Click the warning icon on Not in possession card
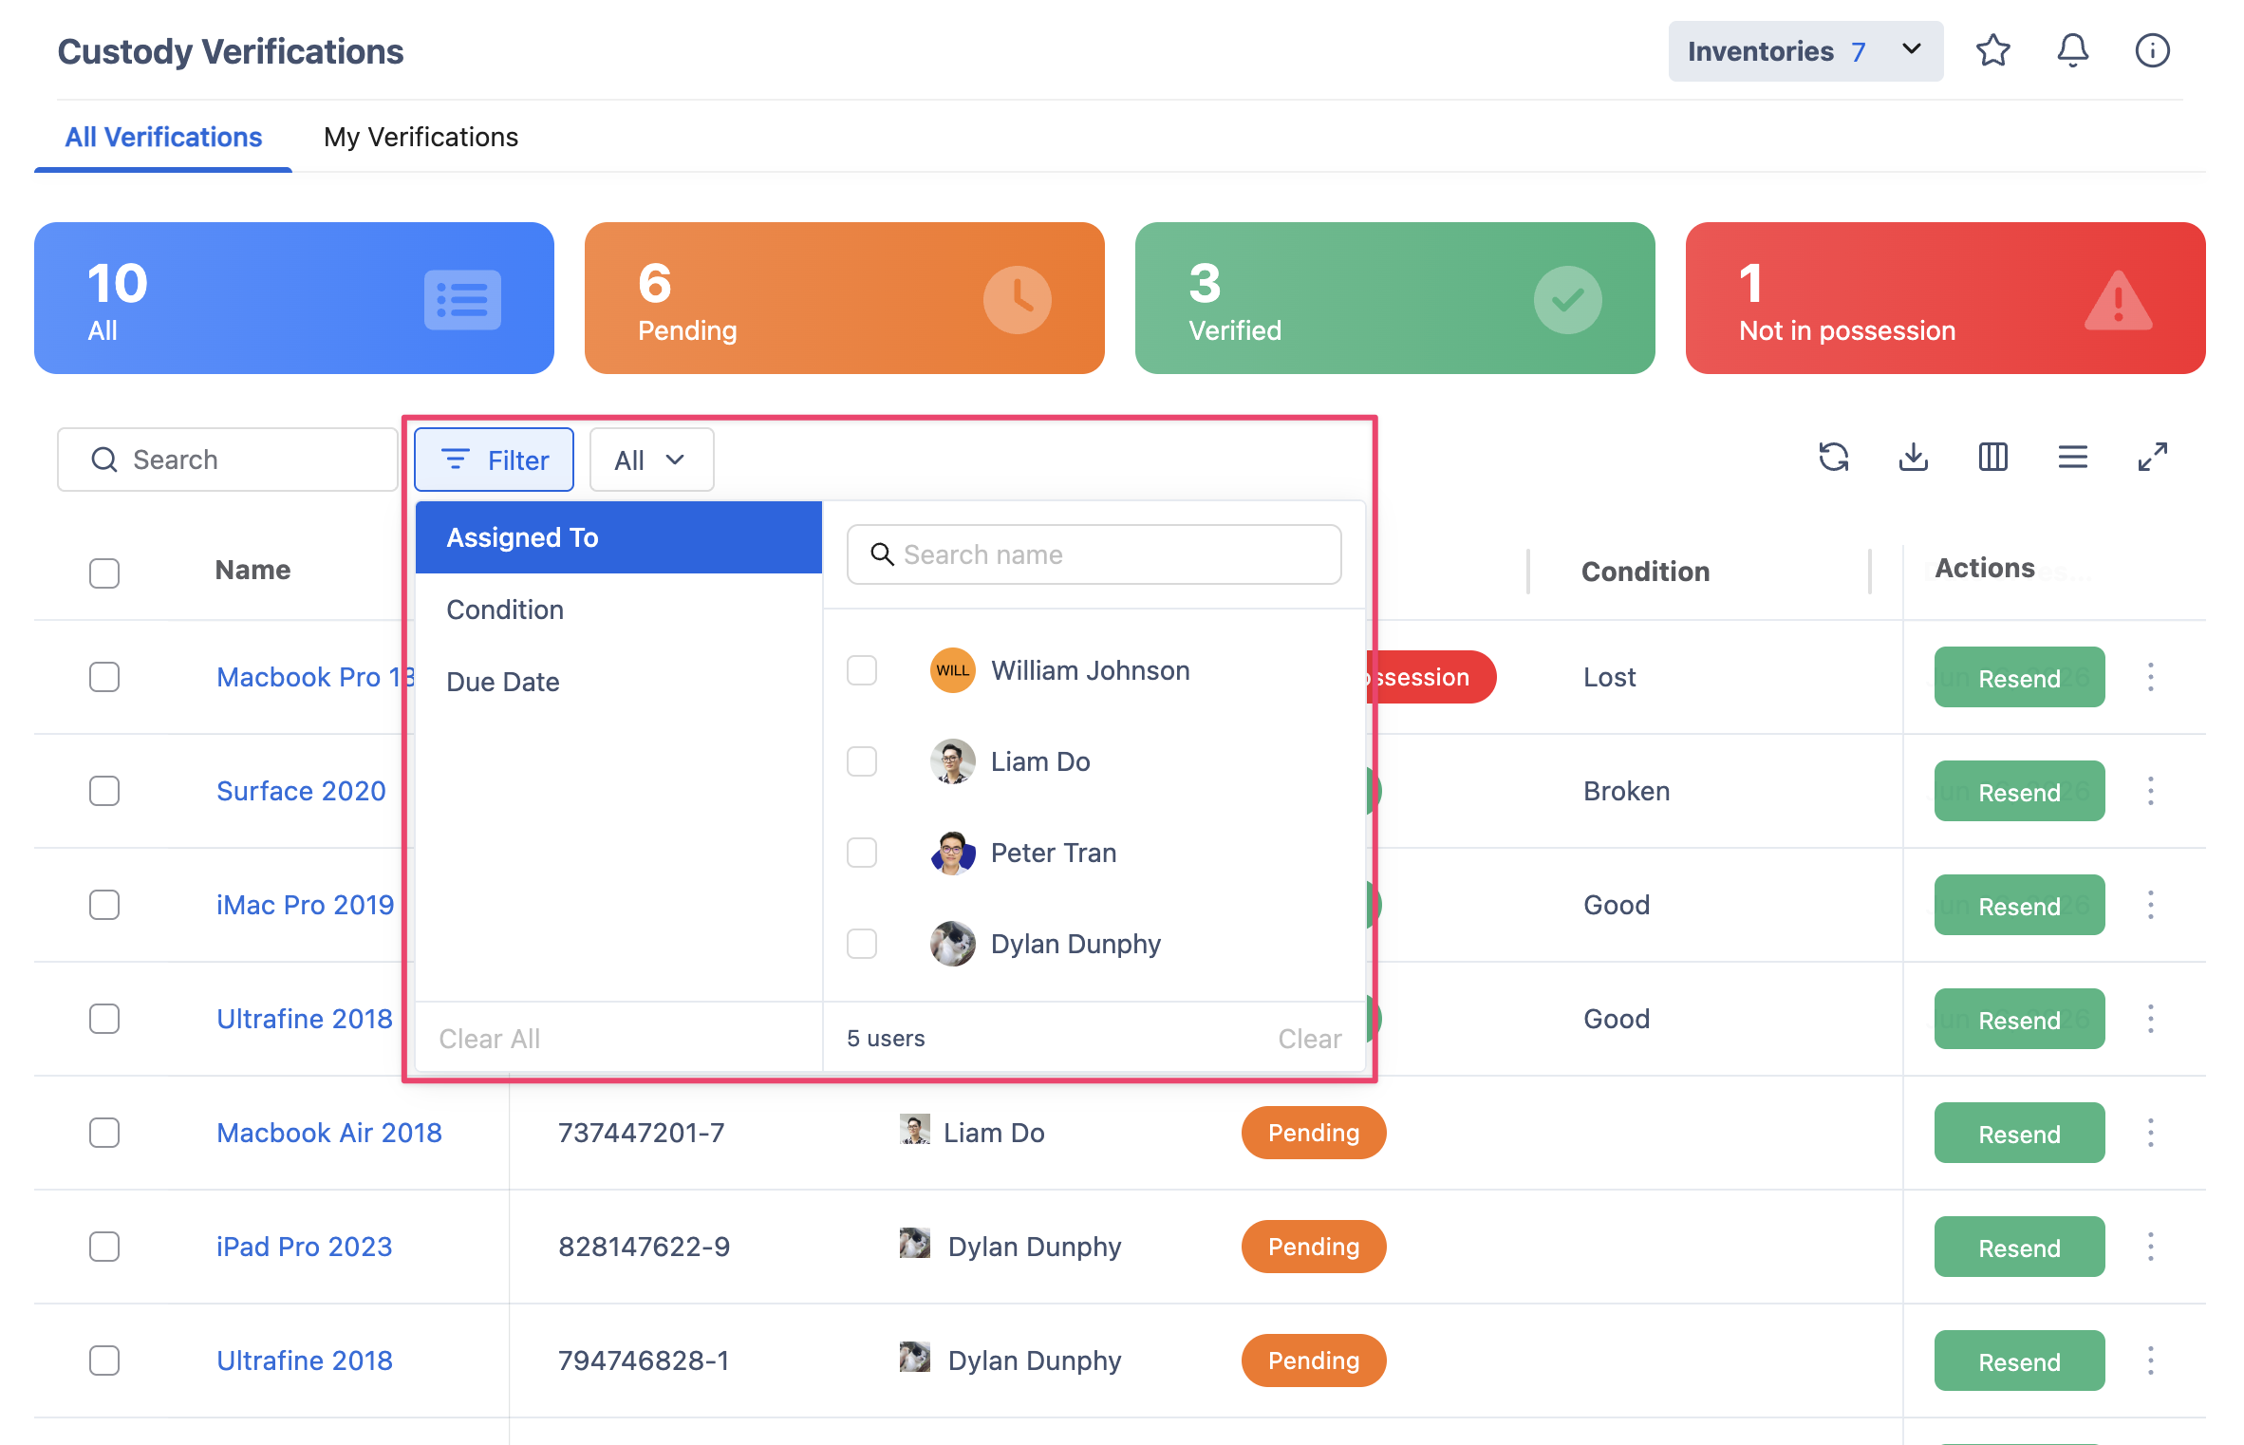The image size is (2244, 1445). click(2118, 300)
